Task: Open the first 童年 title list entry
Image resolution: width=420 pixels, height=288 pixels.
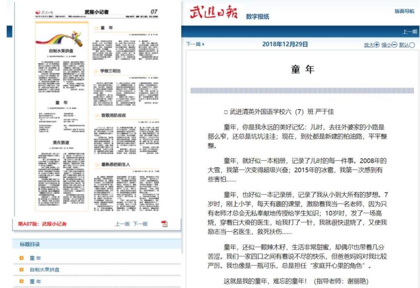Action: [x=35, y=258]
